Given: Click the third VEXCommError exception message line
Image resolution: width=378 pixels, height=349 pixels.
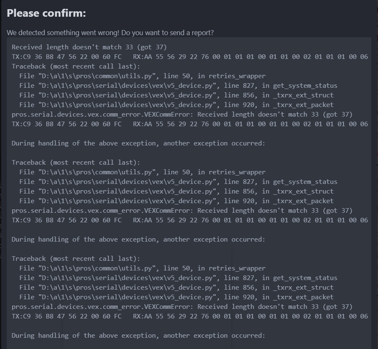Looking at the screenshot, I should (x=182, y=306).
